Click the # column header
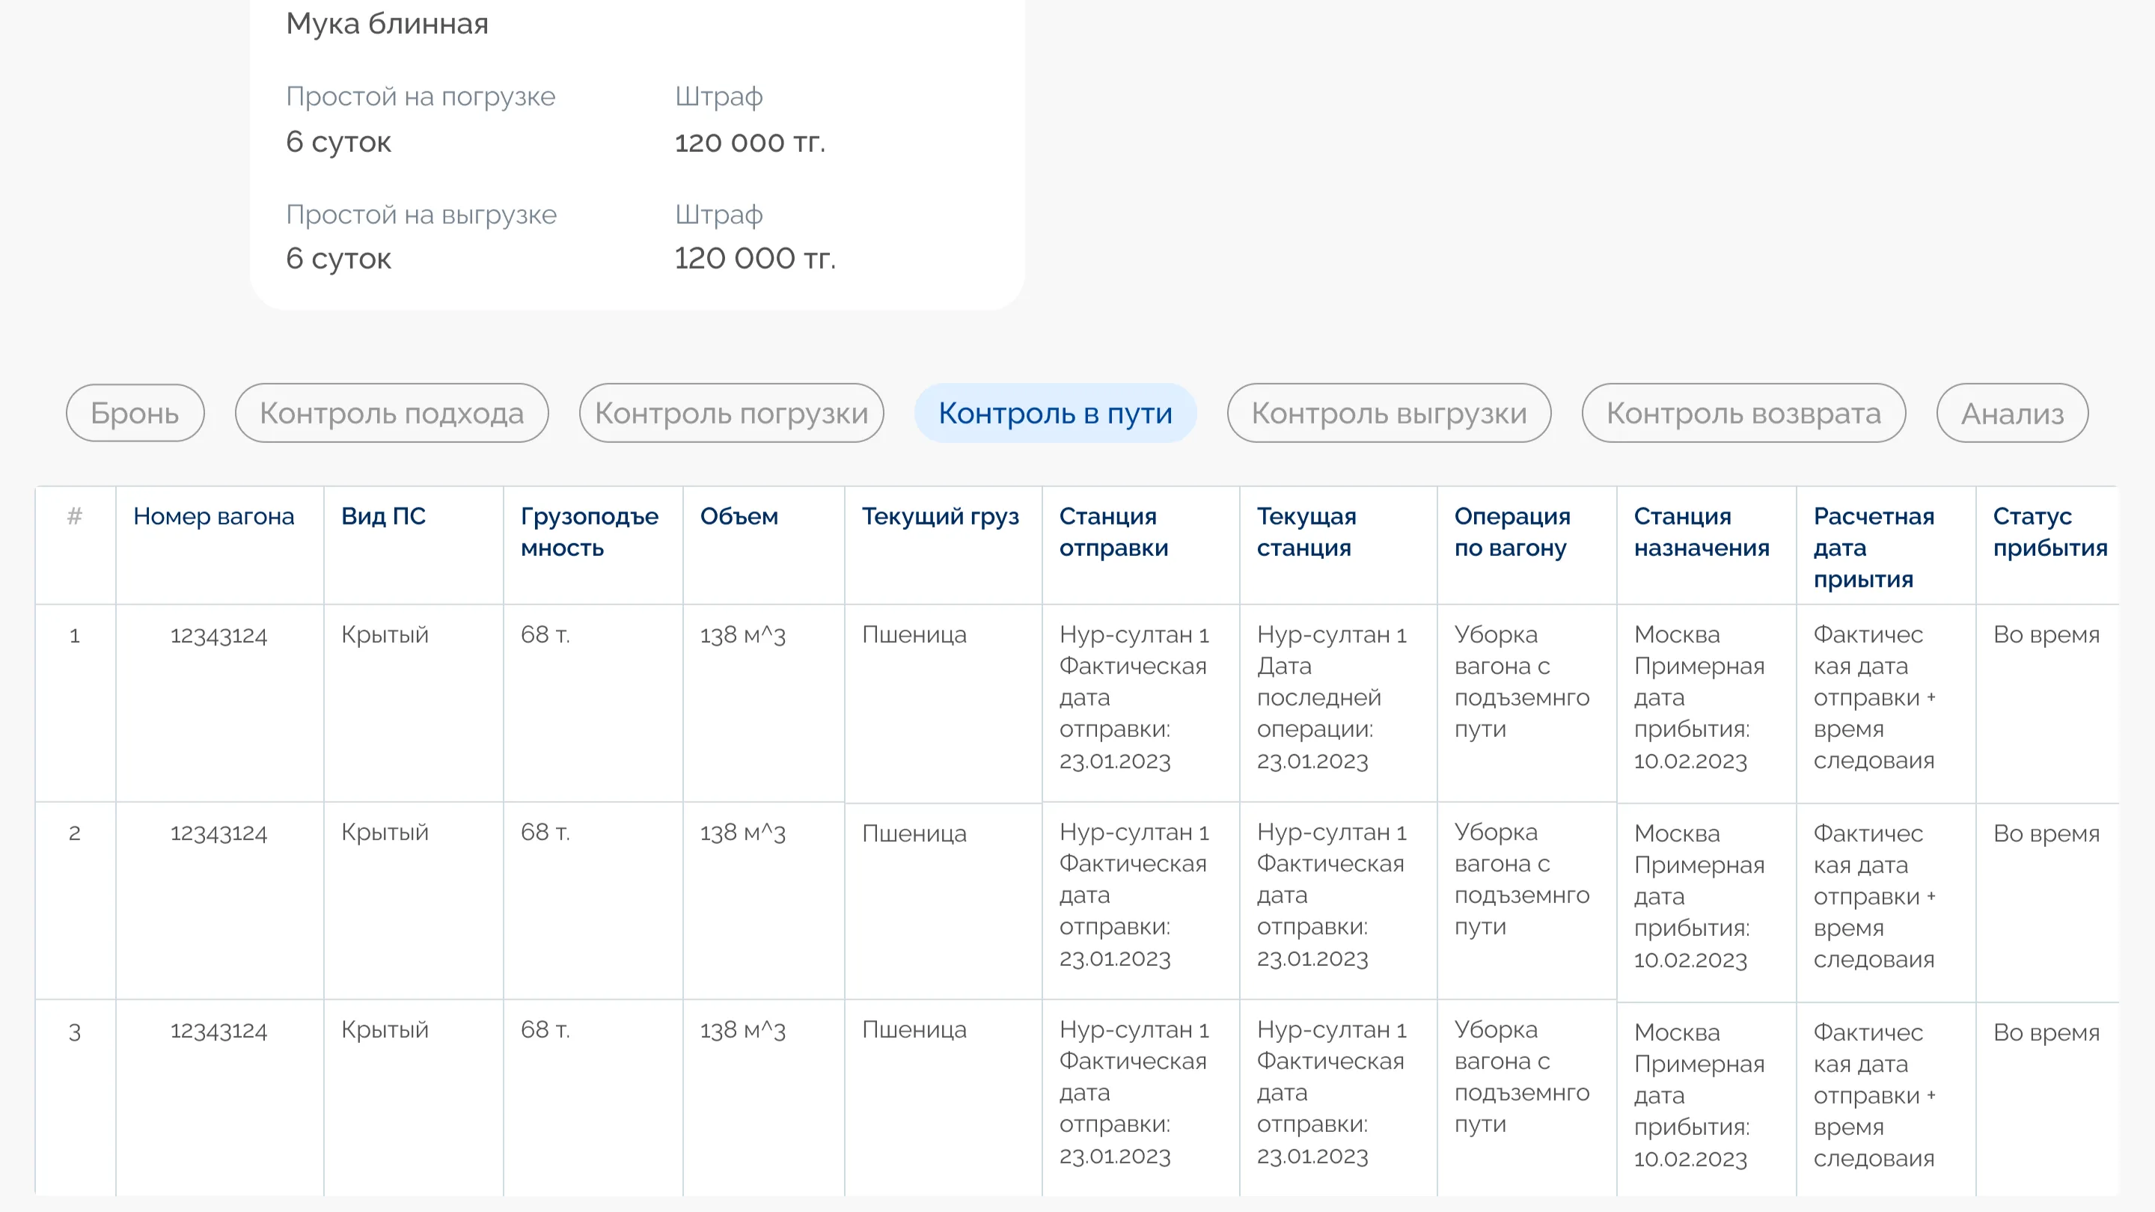This screenshot has height=1212, width=2155. pyautogui.click(x=75, y=517)
